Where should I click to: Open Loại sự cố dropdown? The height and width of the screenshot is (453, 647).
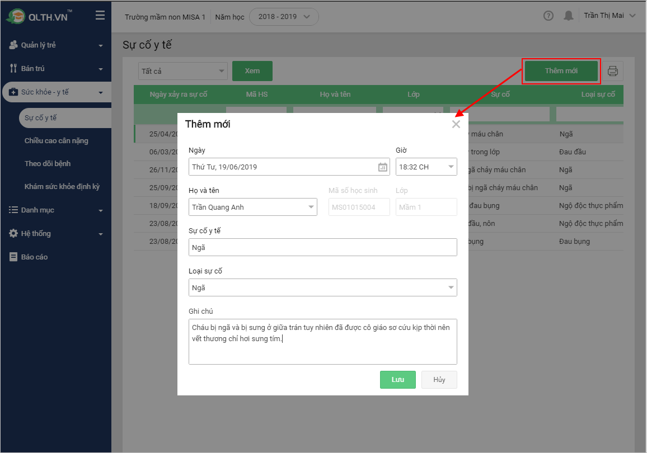[323, 287]
